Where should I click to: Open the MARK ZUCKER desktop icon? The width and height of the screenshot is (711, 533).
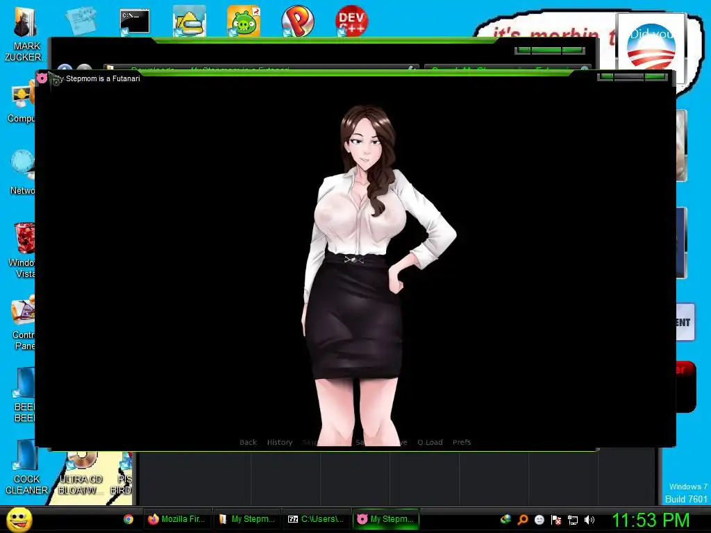pos(25,32)
